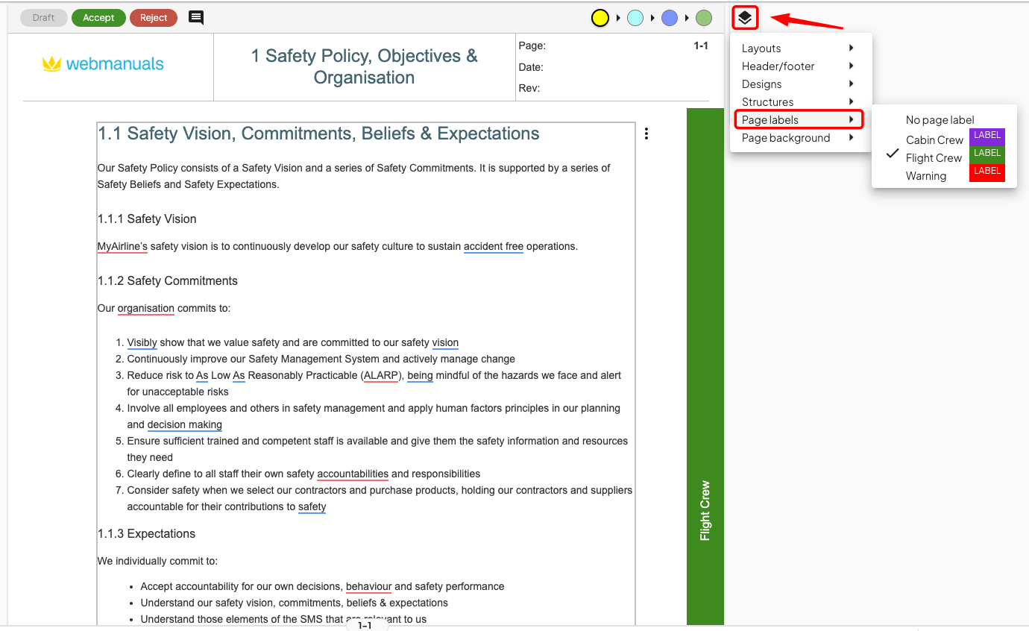Screen dimensions: 1029x631
Task: Select the checked Flight Crew page label
Action: pos(934,158)
